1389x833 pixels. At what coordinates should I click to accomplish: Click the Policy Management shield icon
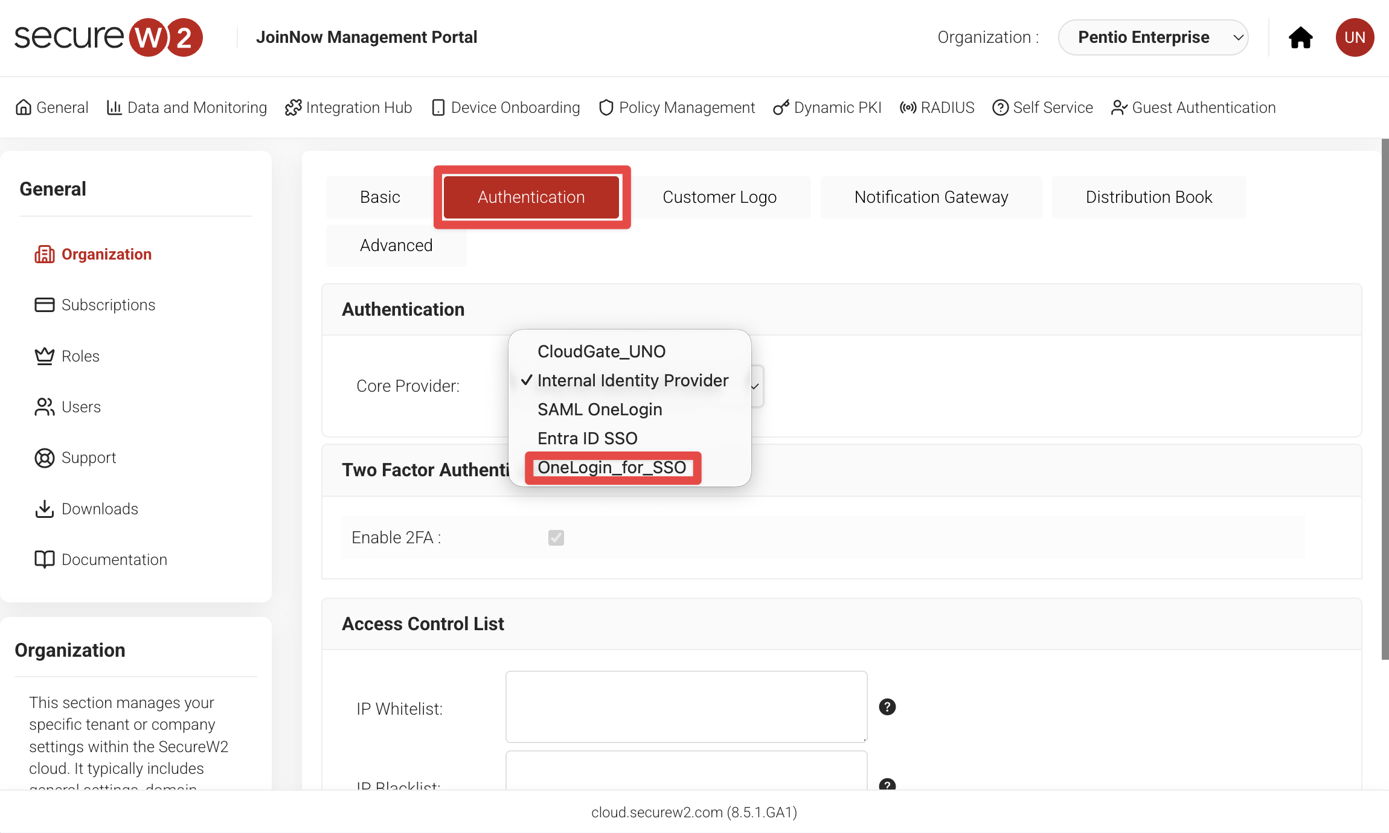point(606,107)
